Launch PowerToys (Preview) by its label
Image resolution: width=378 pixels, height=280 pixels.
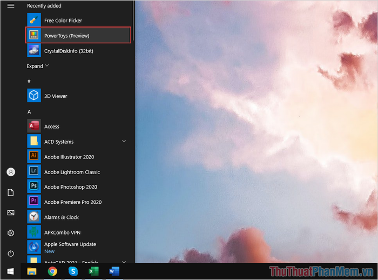click(67, 36)
